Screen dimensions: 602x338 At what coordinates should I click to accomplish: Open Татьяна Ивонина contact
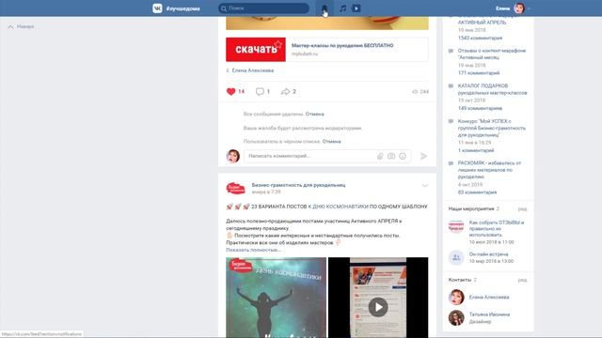489,315
